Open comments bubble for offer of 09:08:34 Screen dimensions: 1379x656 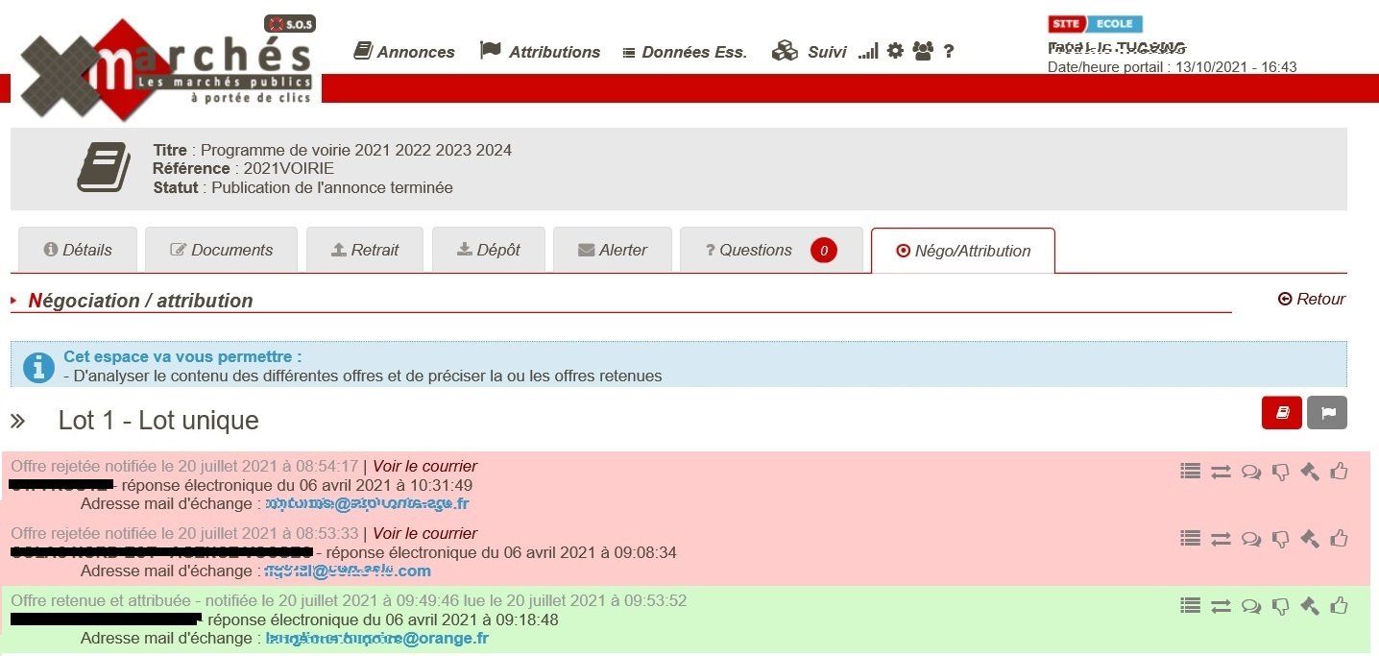coord(1250,539)
